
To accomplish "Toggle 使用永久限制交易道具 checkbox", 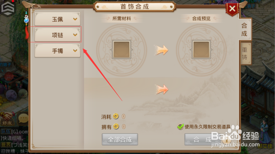I will pyautogui.click(x=180, y=126).
